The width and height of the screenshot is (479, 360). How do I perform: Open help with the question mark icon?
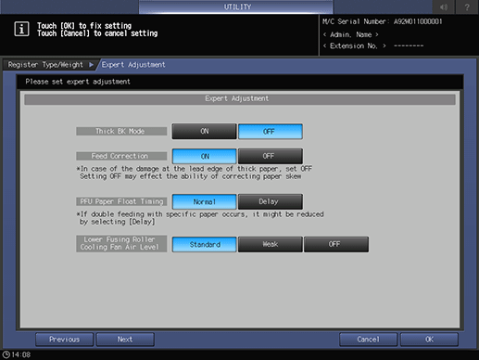point(467,6)
